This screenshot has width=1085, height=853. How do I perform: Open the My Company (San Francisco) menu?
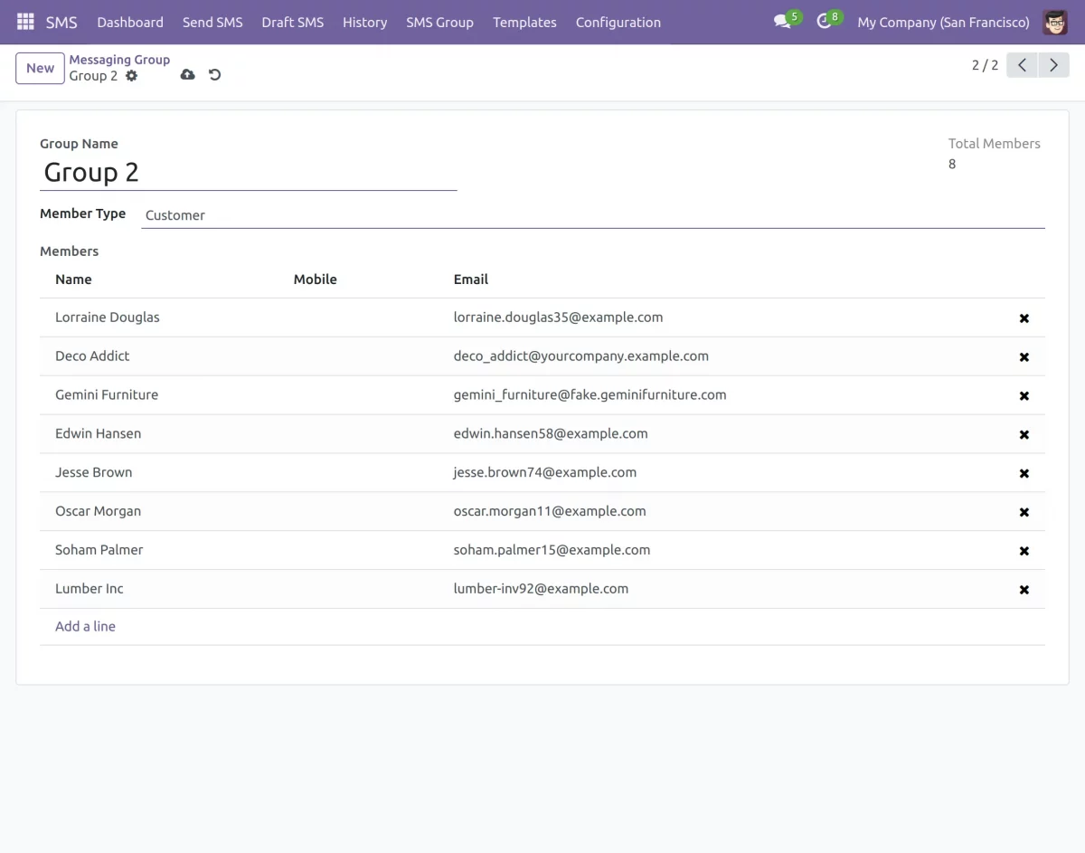pos(943,22)
